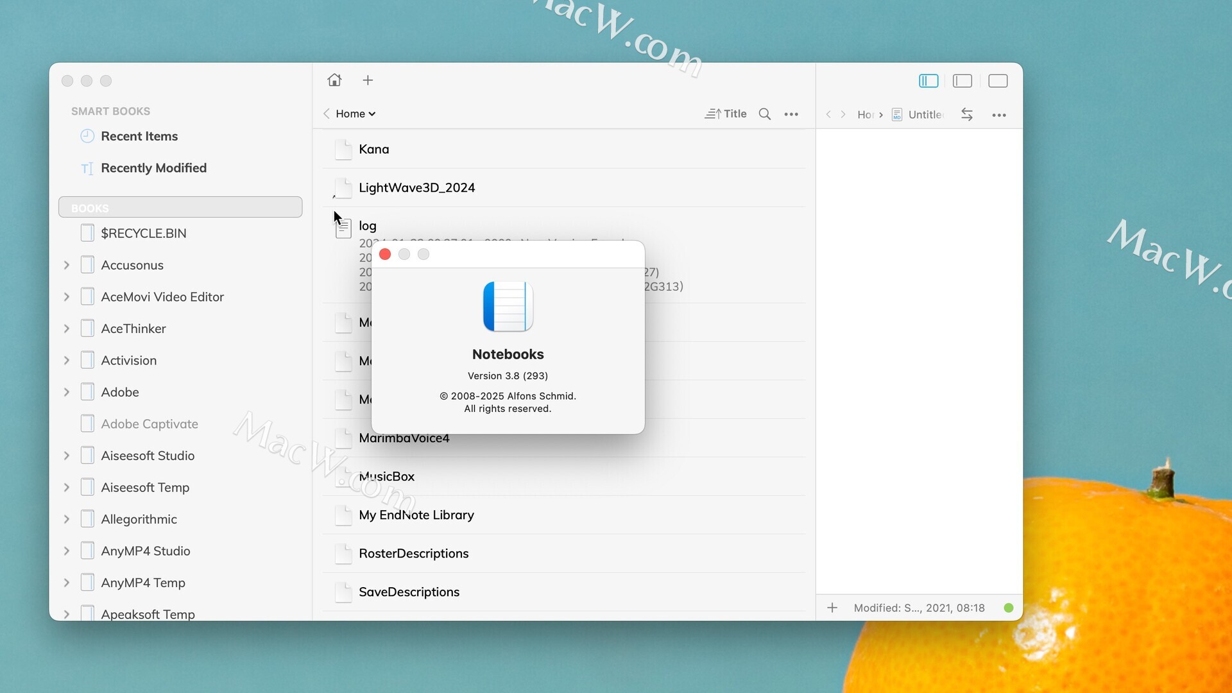This screenshot has height=693, width=1232.
Task: Click the log text file icon
Action: pos(343,227)
